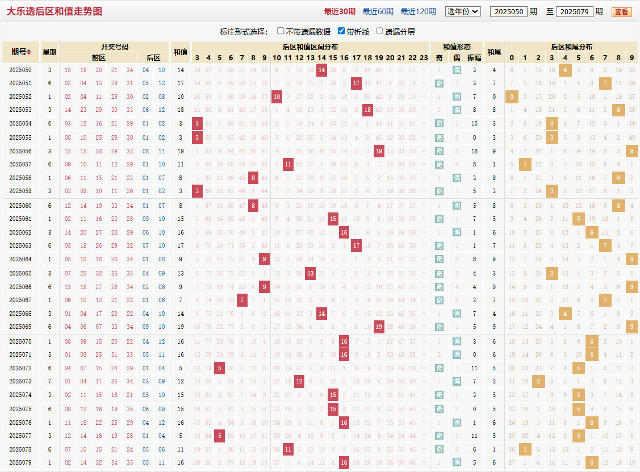The image size is (640, 472).
Task: Click the red 3 cell in row 2025054
Action: point(197,123)
